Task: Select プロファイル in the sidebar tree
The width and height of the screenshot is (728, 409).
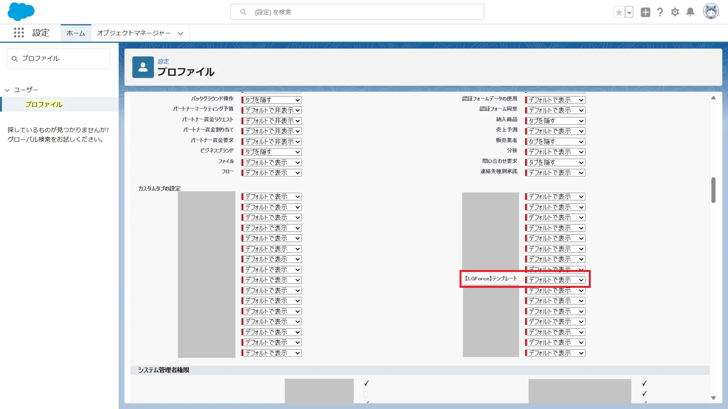Action: 44,104
